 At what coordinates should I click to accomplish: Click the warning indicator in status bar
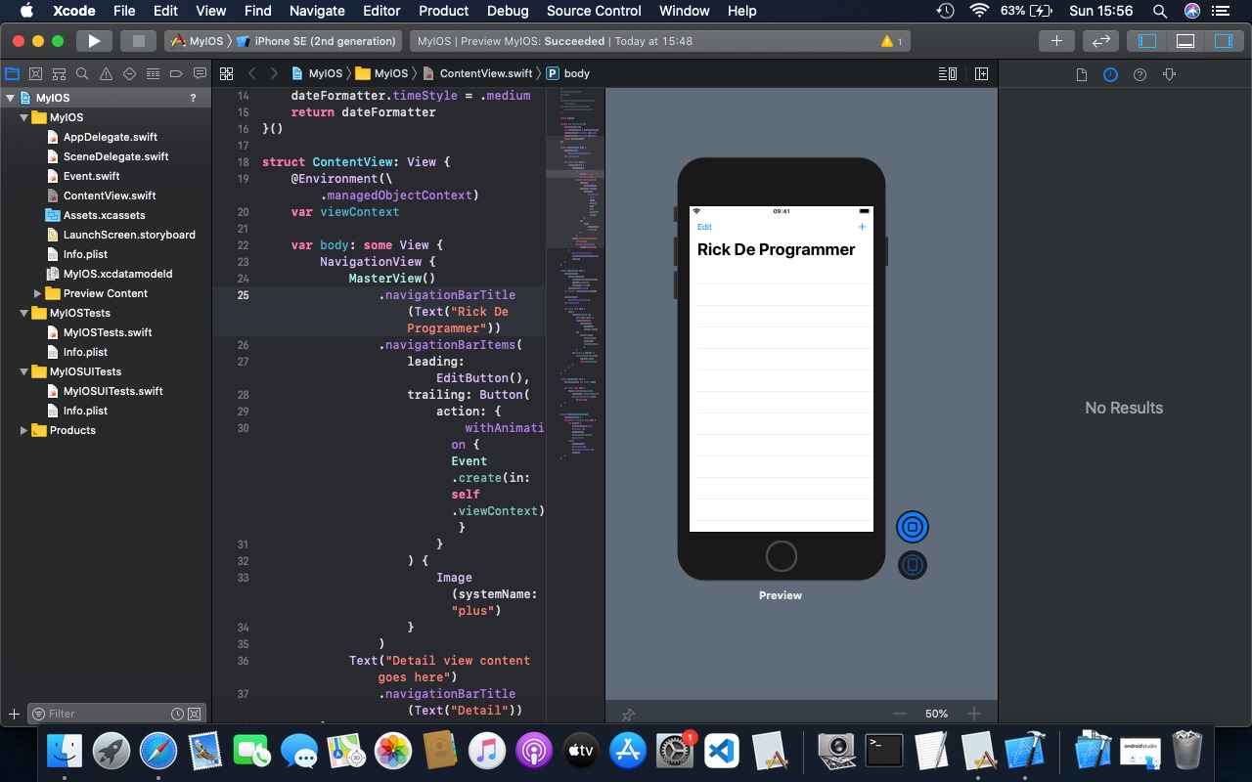(x=890, y=41)
